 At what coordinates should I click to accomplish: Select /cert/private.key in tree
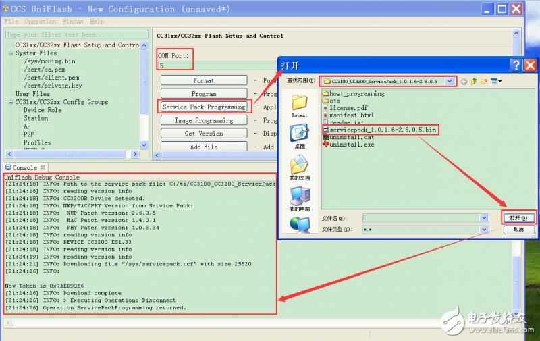click(x=53, y=86)
